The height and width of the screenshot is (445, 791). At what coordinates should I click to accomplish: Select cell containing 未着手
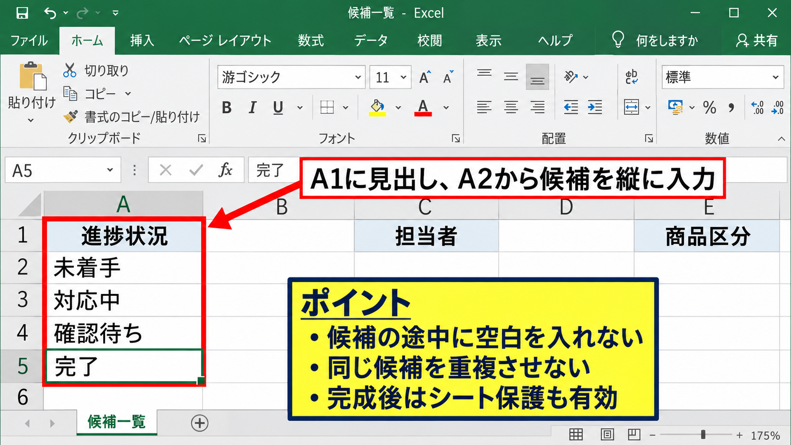[123, 267]
